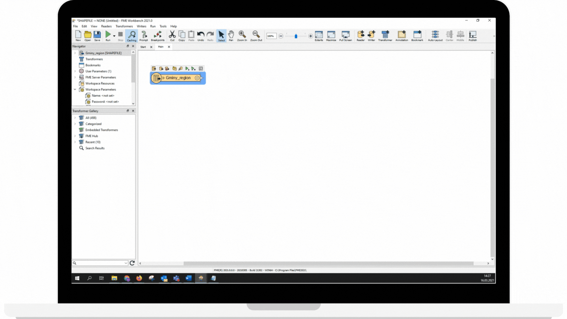
Task: Switch canvas to Full Screen
Action: [x=346, y=36]
